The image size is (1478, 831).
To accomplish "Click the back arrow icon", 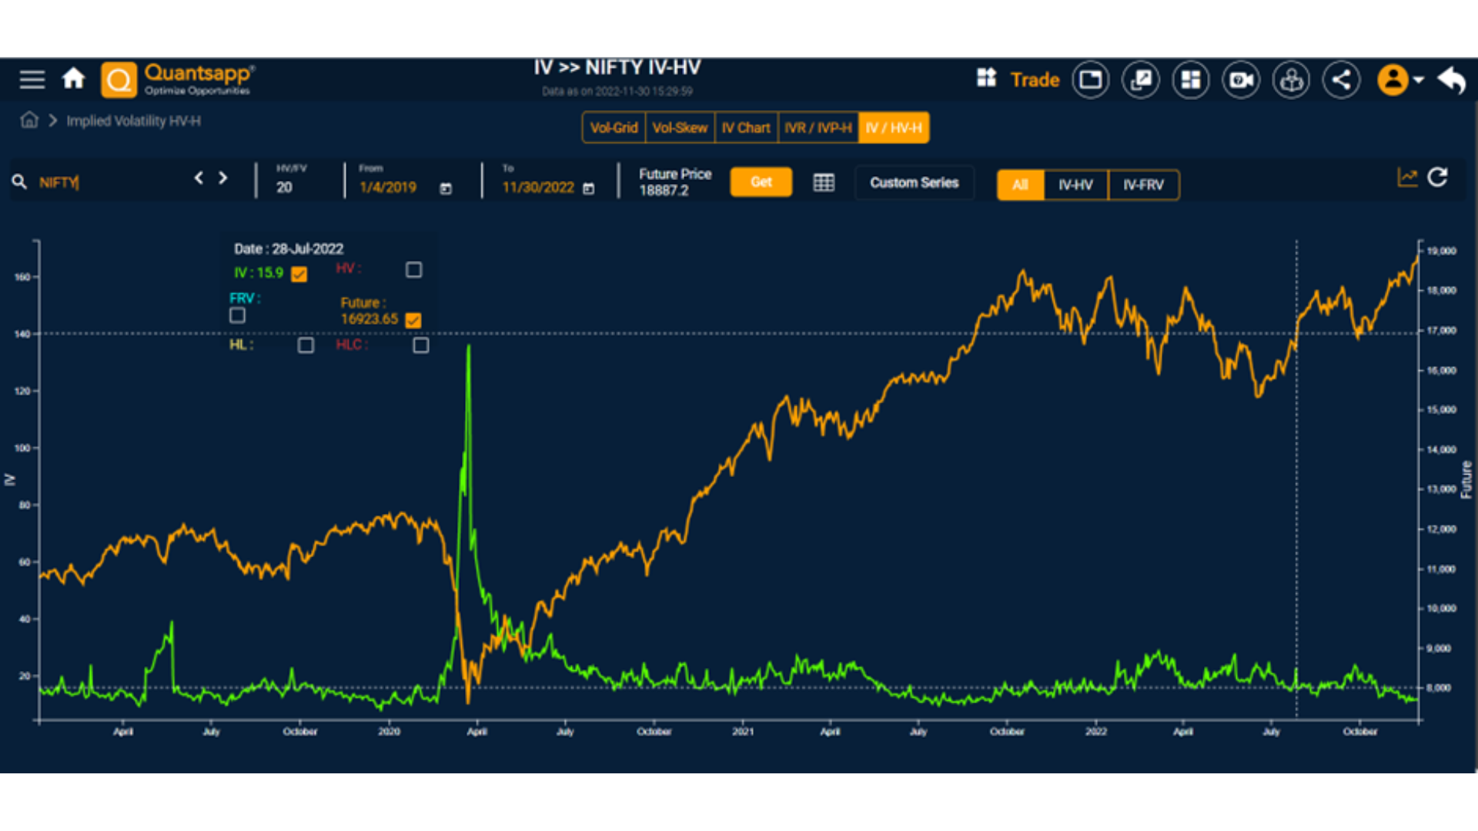I will point(1452,79).
